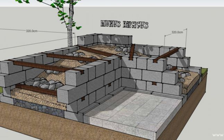Select the lowest front wooden beam on left
This screenshot has width=224, height=140.
pyautogui.click(x=35, y=88)
